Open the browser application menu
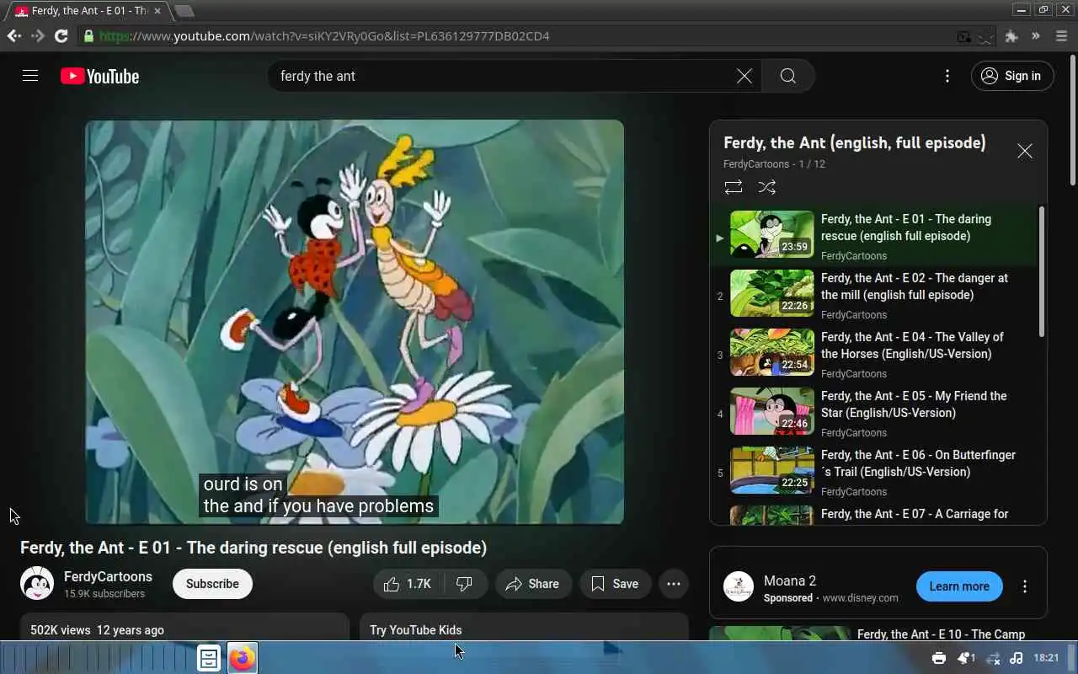 point(1061,36)
